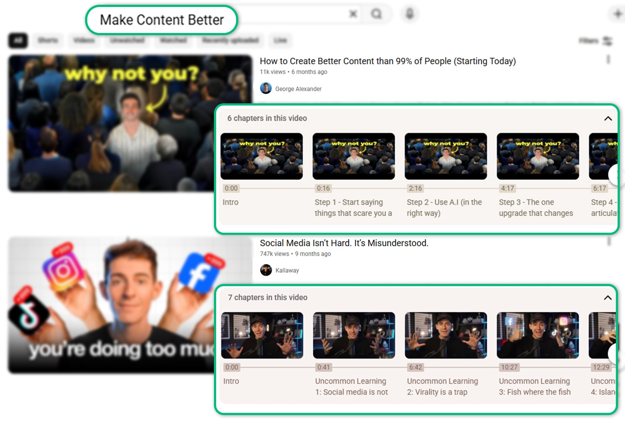The height and width of the screenshot is (422, 625).
Task: Clear the search query using the X icon
Action: [x=353, y=14]
